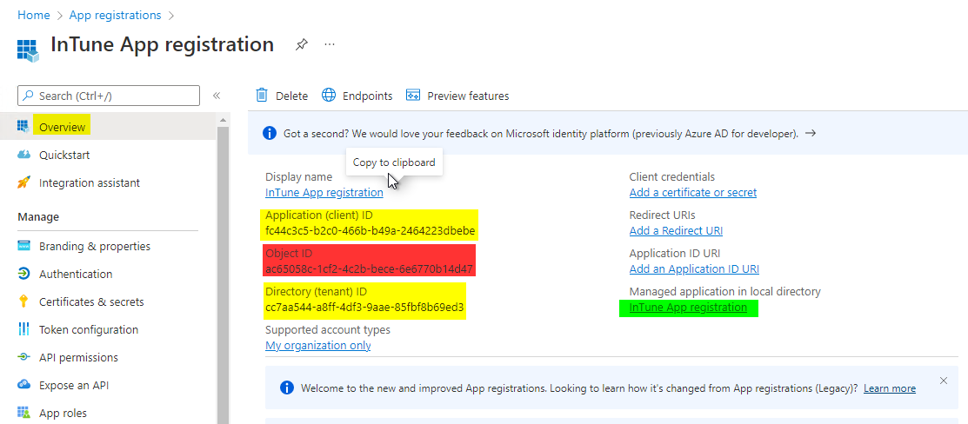This screenshot has height=424, width=968.
Task: Click the Supported account types label
Action: (x=328, y=329)
